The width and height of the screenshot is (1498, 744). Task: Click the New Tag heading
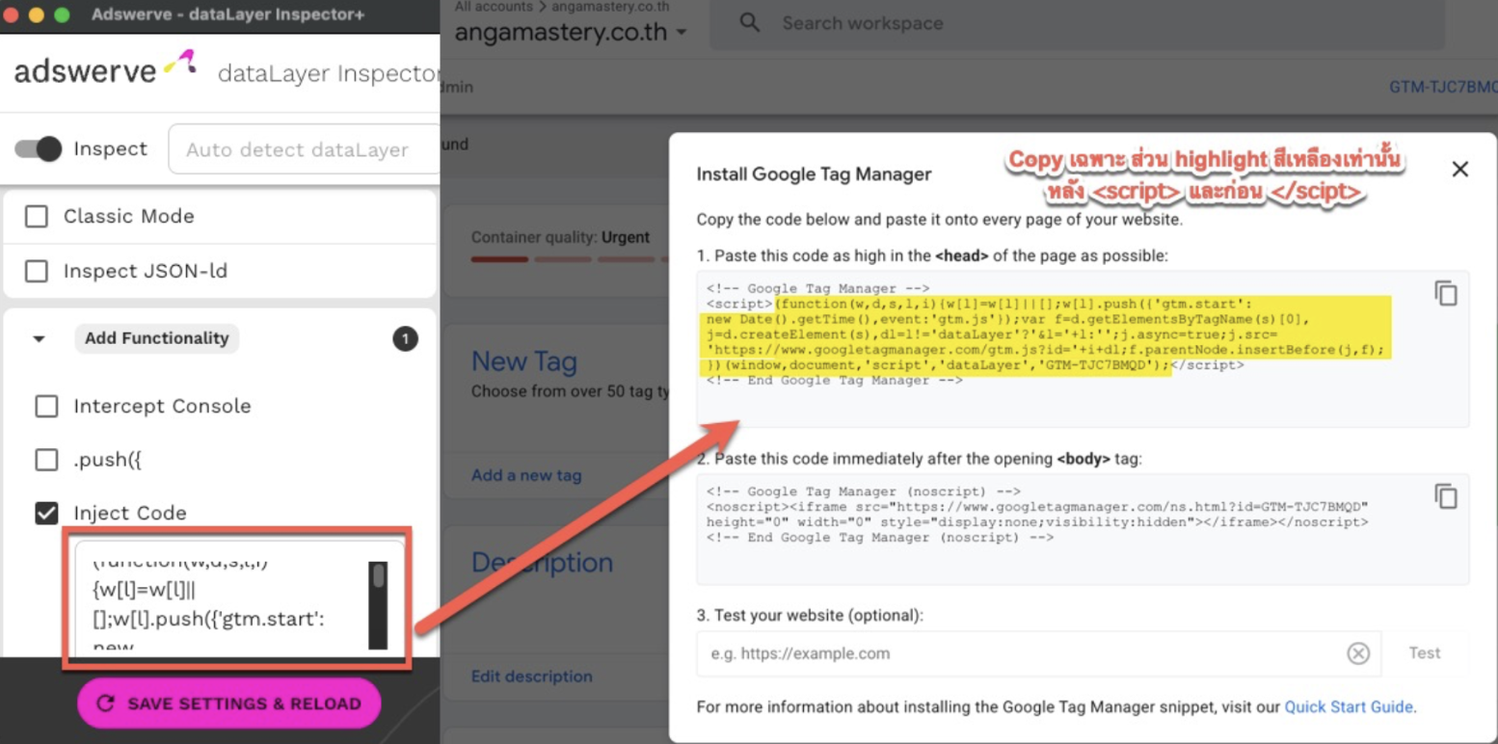click(524, 362)
